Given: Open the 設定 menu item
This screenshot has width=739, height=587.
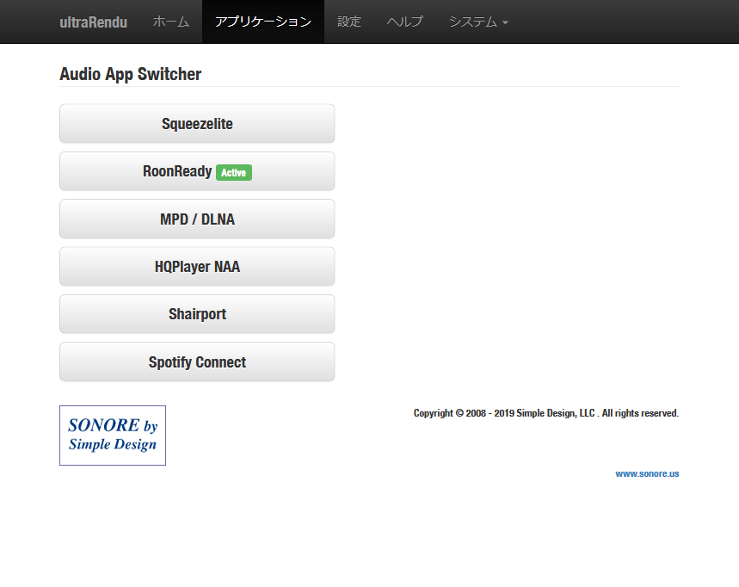Looking at the screenshot, I should pyautogui.click(x=349, y=22).
